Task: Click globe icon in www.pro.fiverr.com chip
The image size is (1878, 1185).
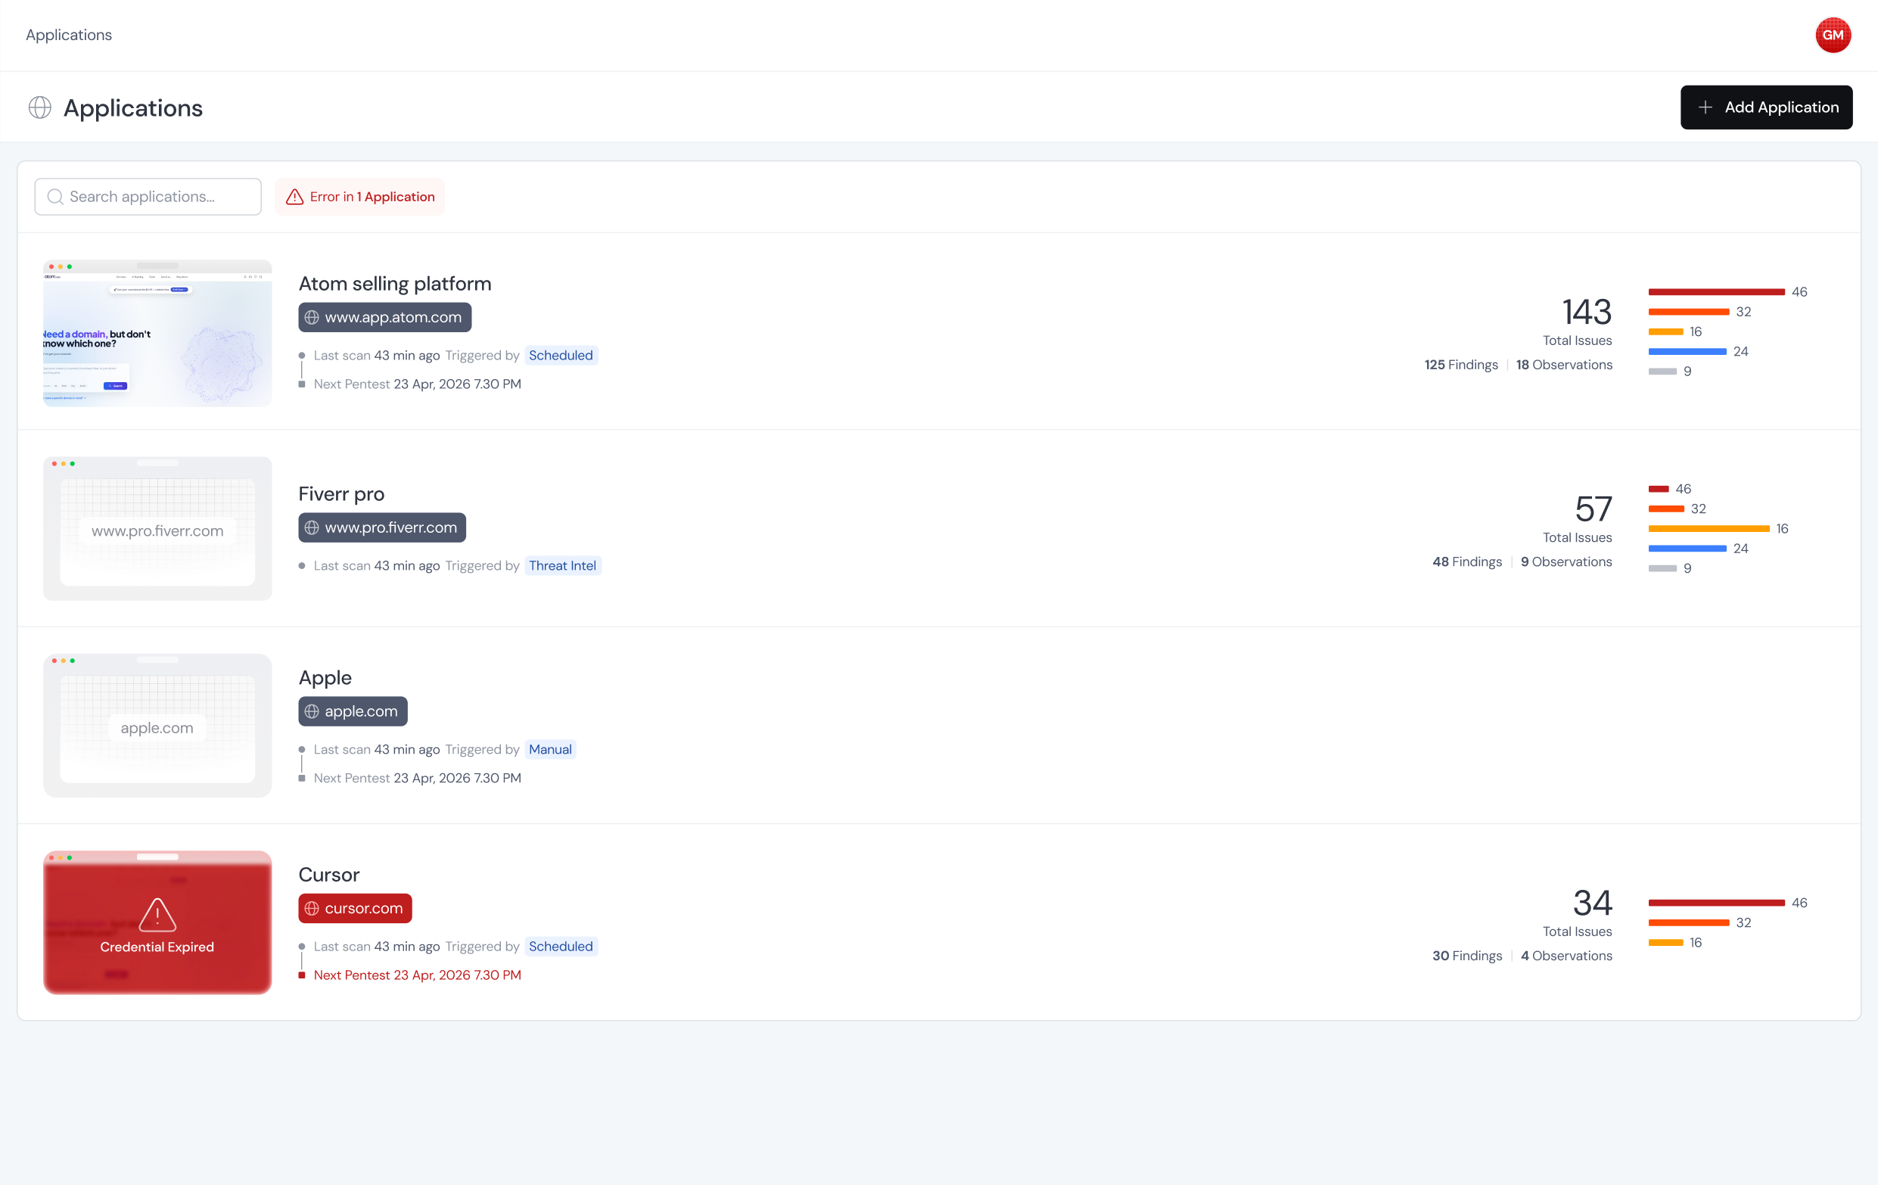Action: tap(312, 528)
